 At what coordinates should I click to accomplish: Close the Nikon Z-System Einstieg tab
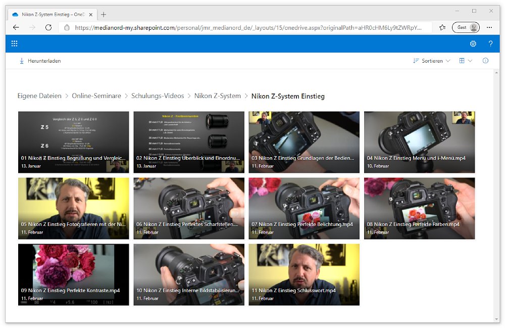click(x=91, y=15)
